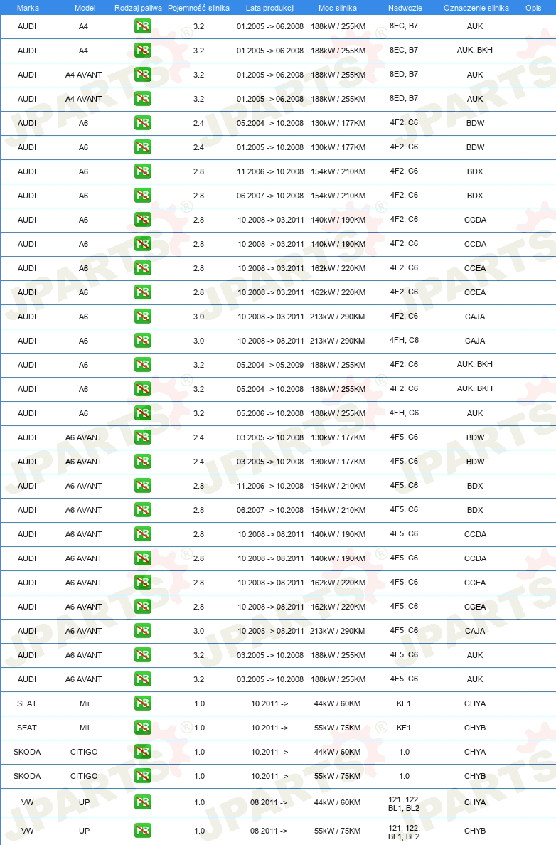The image size is (556, 845).
Task: Select date 01.2005 -> 10.2008
Action: coord(270,147)
